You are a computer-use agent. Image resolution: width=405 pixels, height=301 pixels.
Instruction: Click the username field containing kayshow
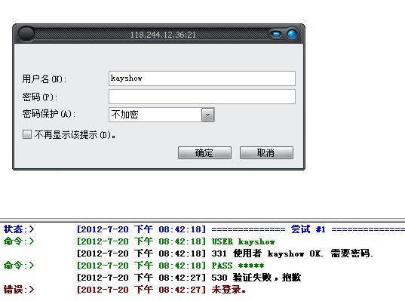coord(201,78)
